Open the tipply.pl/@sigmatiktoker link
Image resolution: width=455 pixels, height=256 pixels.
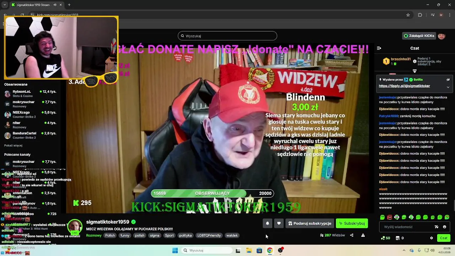coord(405,86)
